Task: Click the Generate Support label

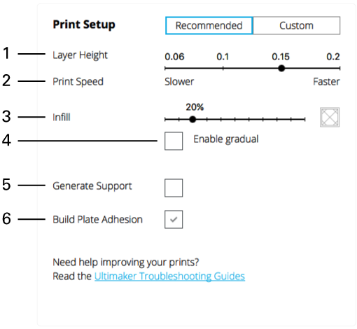Action: 92,186
